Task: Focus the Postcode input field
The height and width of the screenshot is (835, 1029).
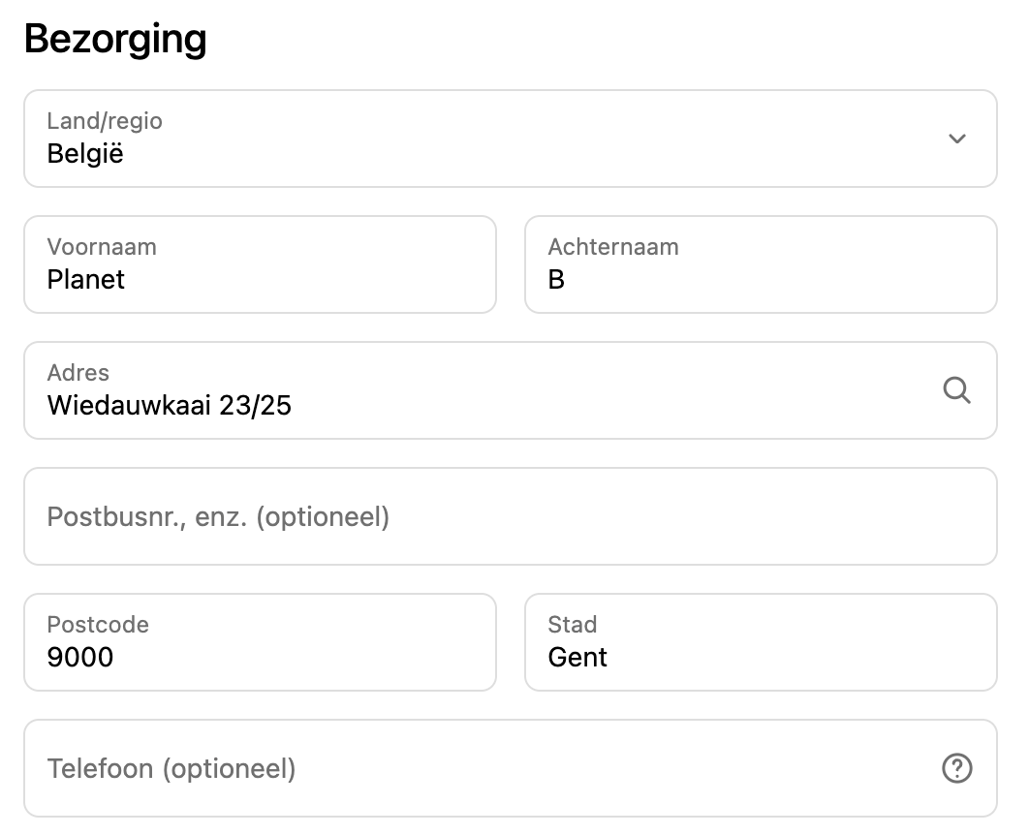Action: (x=260, y=642)
